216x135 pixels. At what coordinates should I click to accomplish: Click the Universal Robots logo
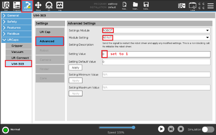click(x=6, y=5)
